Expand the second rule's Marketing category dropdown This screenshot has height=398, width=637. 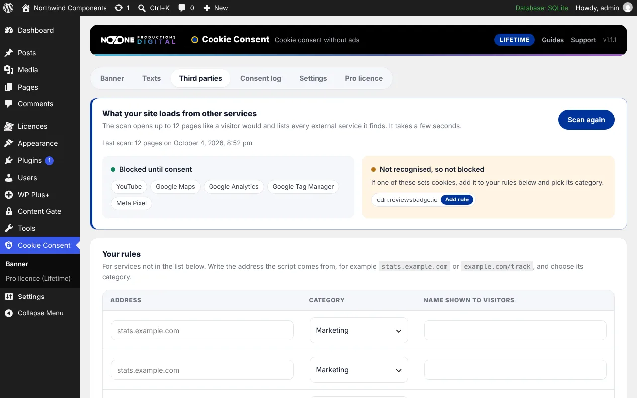point(359,370)
